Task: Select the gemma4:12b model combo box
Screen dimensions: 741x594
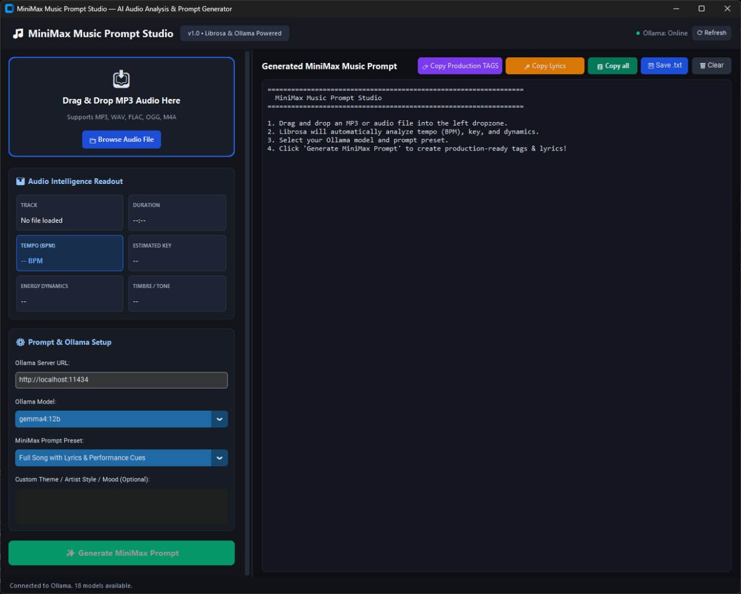Action: pyautogui.click(x=122, y=419)
